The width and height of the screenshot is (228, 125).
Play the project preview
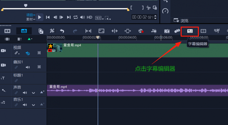40,17
